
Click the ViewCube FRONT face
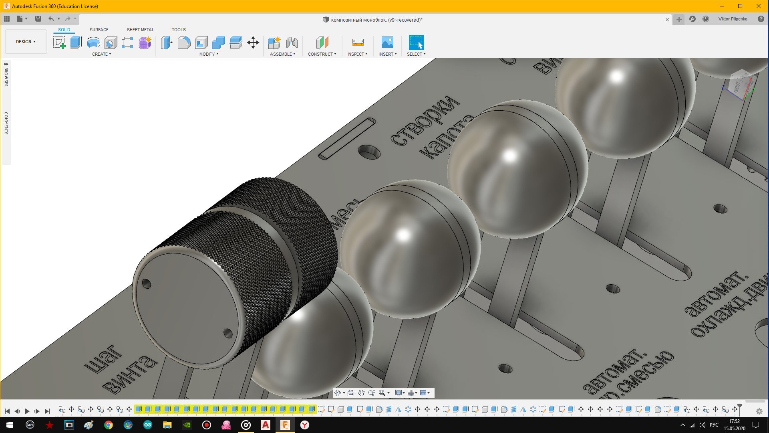[737, 87]
